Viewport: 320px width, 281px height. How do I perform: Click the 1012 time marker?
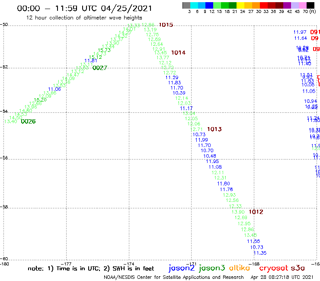point(256,212)
